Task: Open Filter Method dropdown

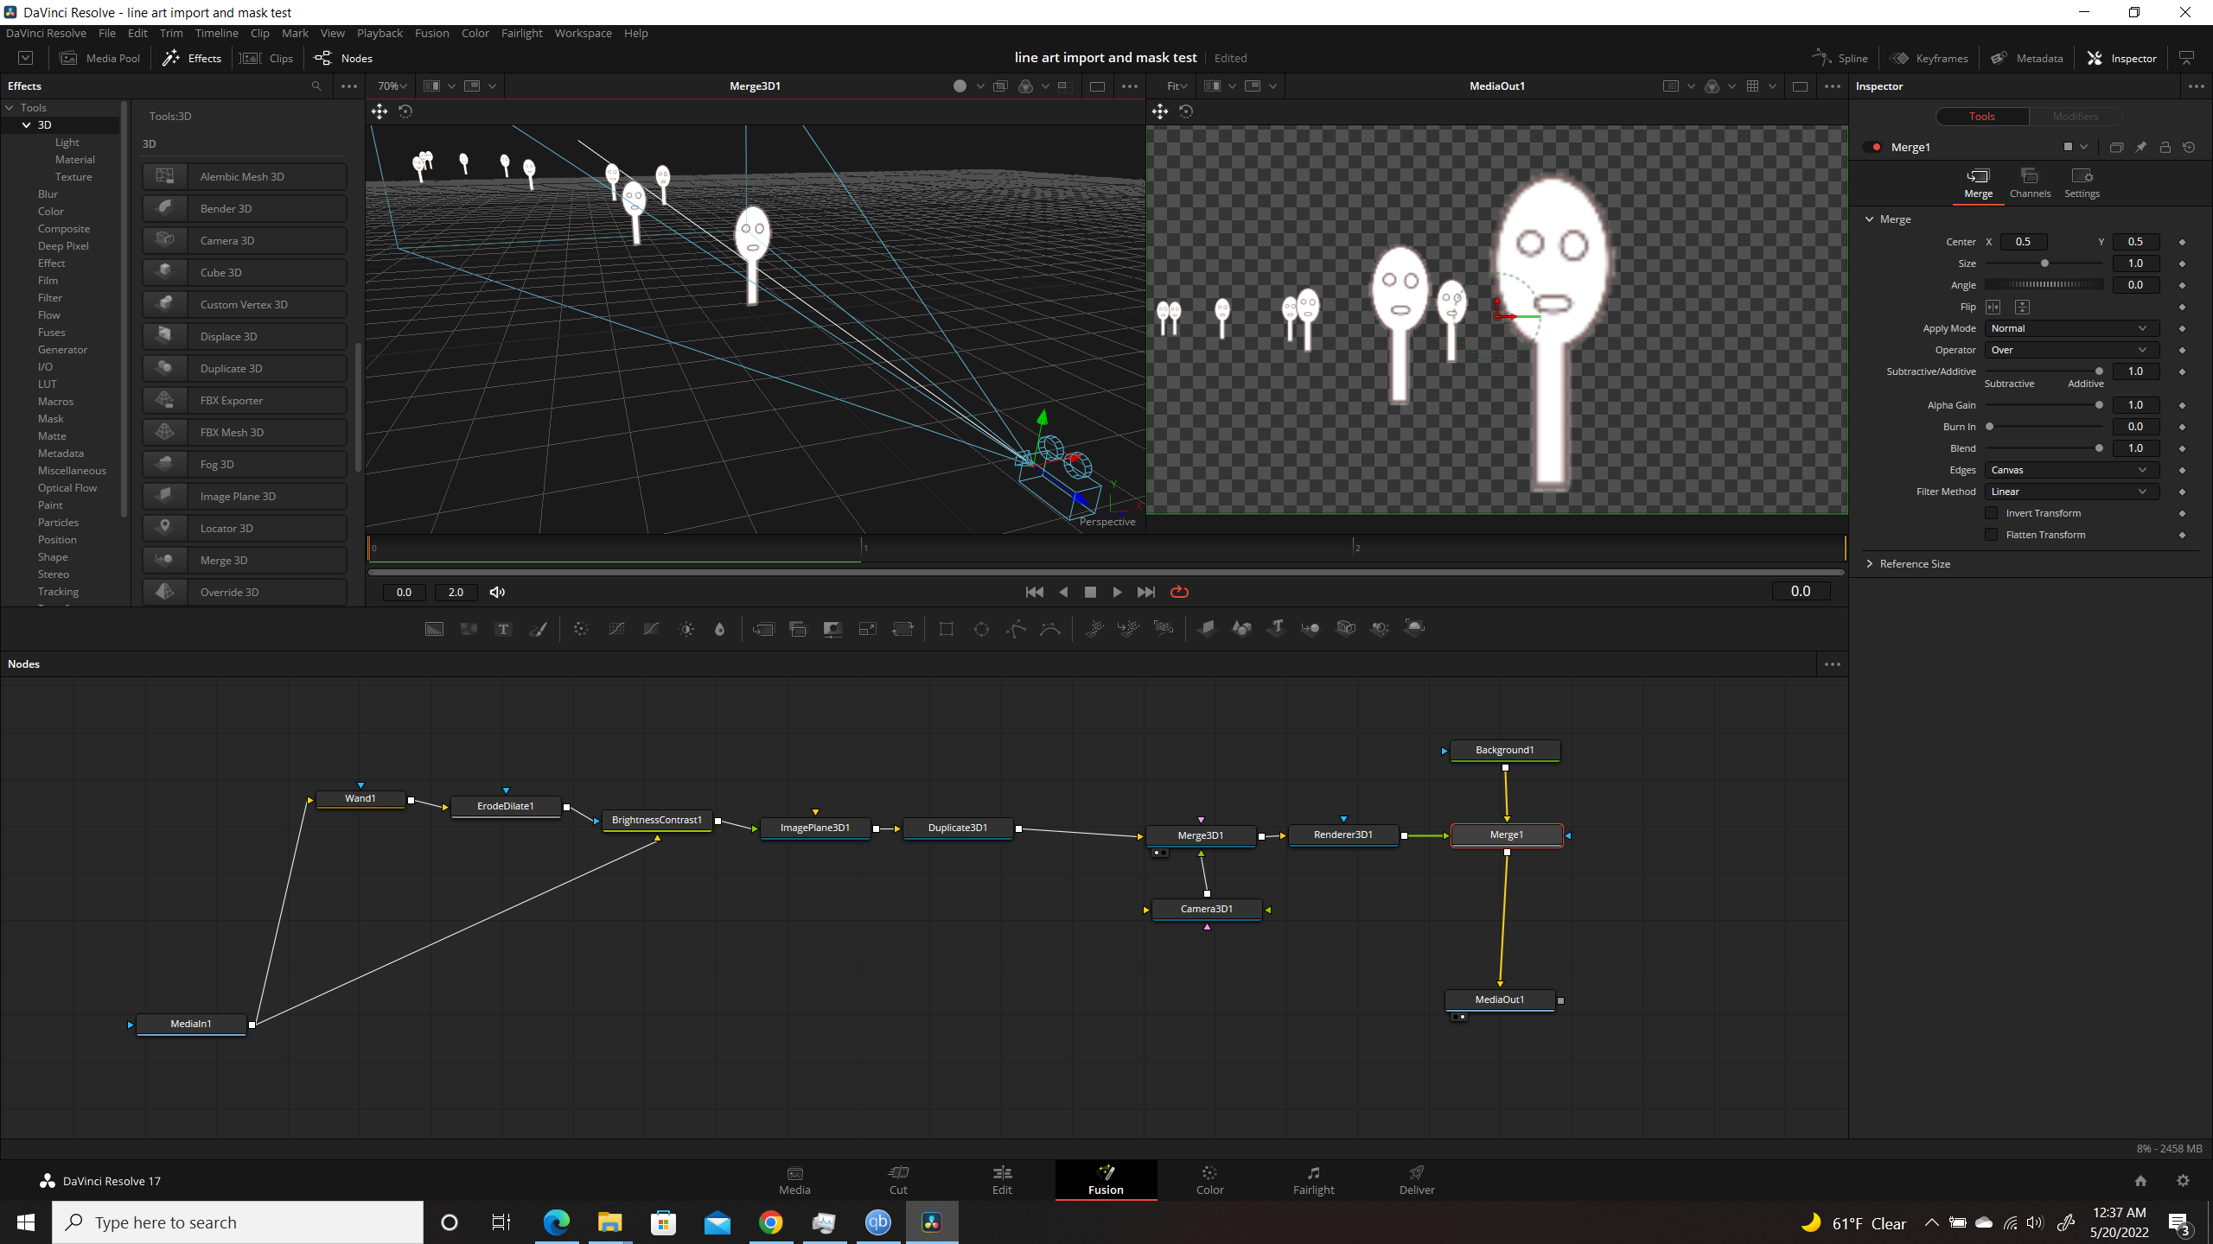Action: 2071,492
